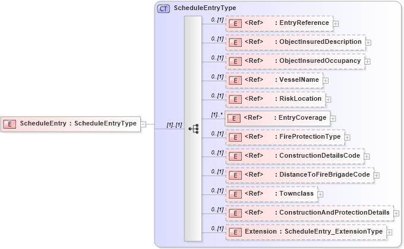Expand the Extension ScheduleEntry_ExtensionType node
404x249 pixels.
click(x=389, y=232)
